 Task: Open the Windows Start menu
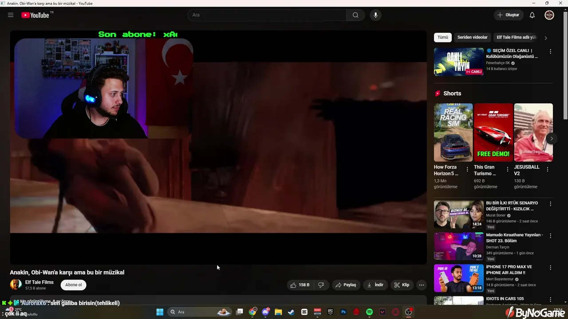pos(160,312)
